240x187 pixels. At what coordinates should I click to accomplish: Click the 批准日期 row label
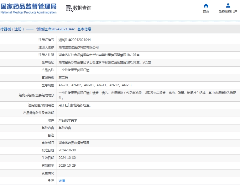[x=48, y=150]
